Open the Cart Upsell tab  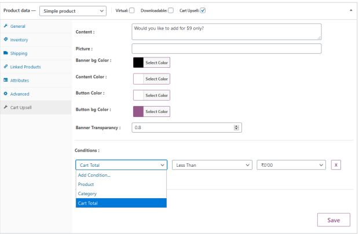coord(36,107)
